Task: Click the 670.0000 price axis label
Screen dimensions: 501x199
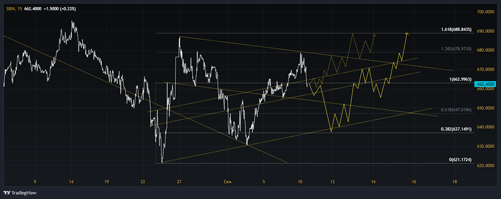Action: pos(485,70)
